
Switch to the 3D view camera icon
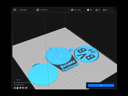click(15, 88)
